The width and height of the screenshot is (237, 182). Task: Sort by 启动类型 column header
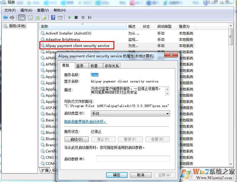[166, 27]
